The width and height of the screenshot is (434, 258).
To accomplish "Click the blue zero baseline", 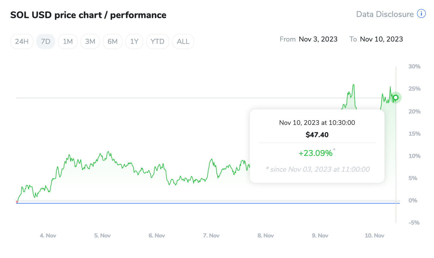I will [x=208, y=203].
